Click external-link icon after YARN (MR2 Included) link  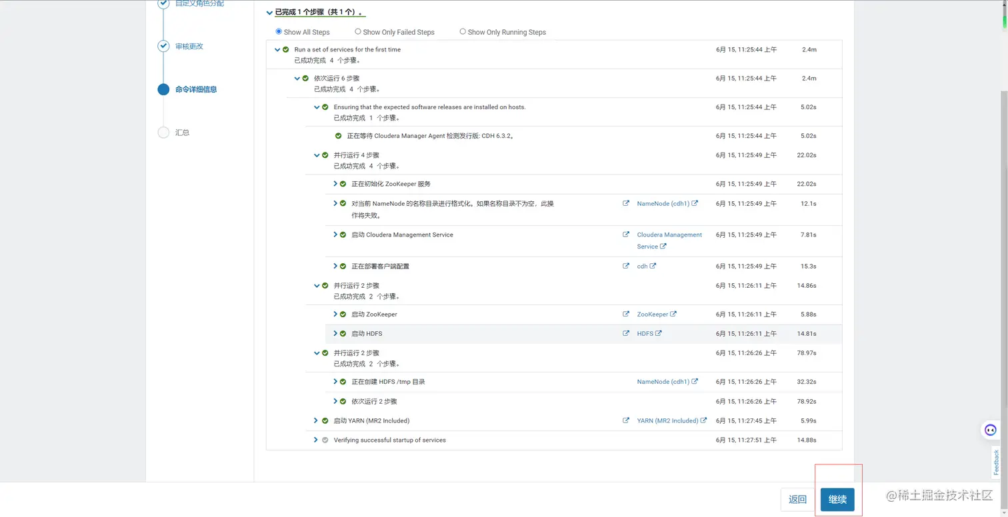[704, 420]
